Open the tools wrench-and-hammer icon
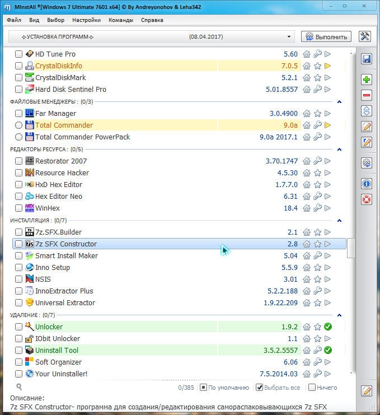This screenshot has width=380, height=415. (365, 36)
